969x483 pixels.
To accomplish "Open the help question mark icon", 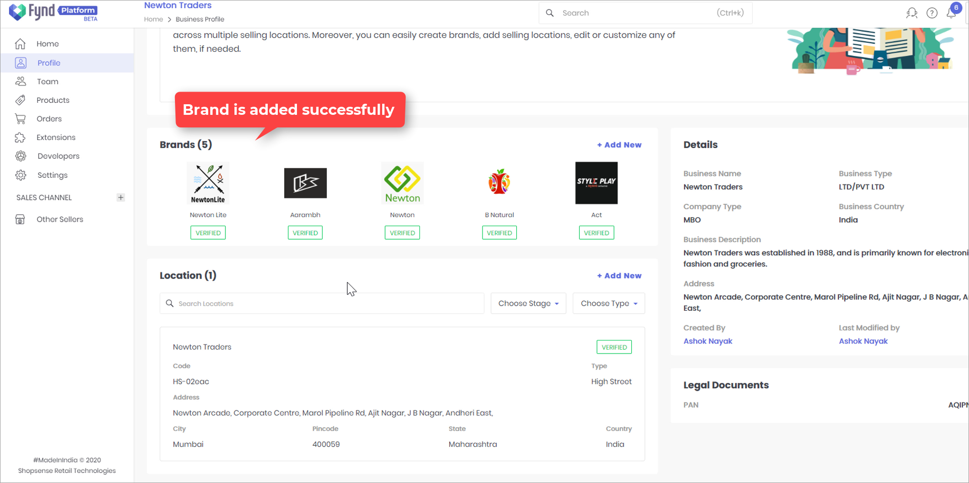I will (x=932, y=13).
